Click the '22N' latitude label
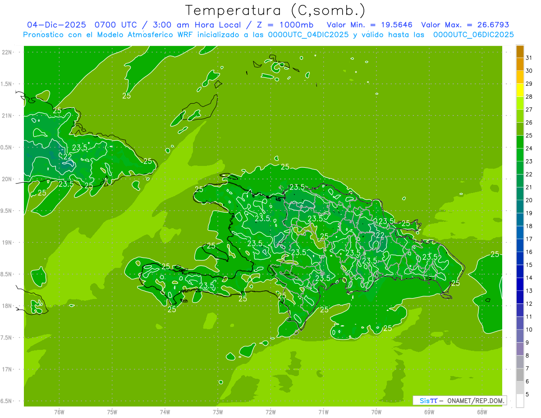This screenshot has width=541, height=418. click(8, 52)
